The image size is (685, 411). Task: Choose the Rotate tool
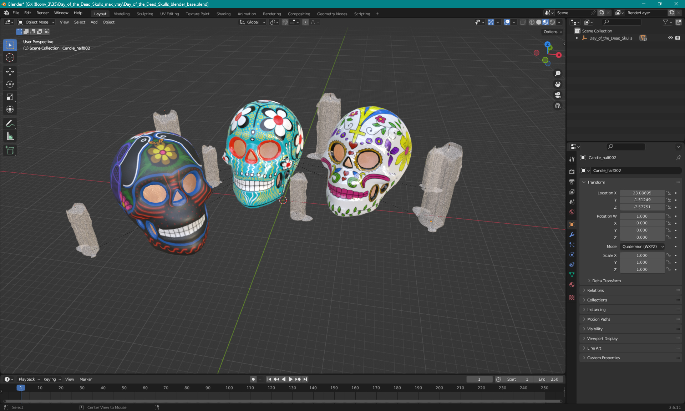pos(10,84)
